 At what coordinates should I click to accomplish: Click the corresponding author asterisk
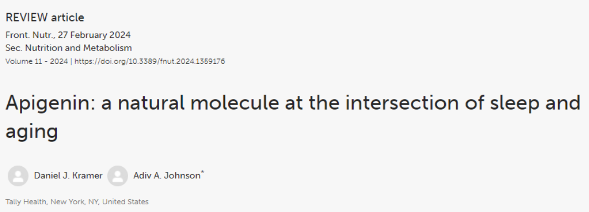click(x=203, y=172)
